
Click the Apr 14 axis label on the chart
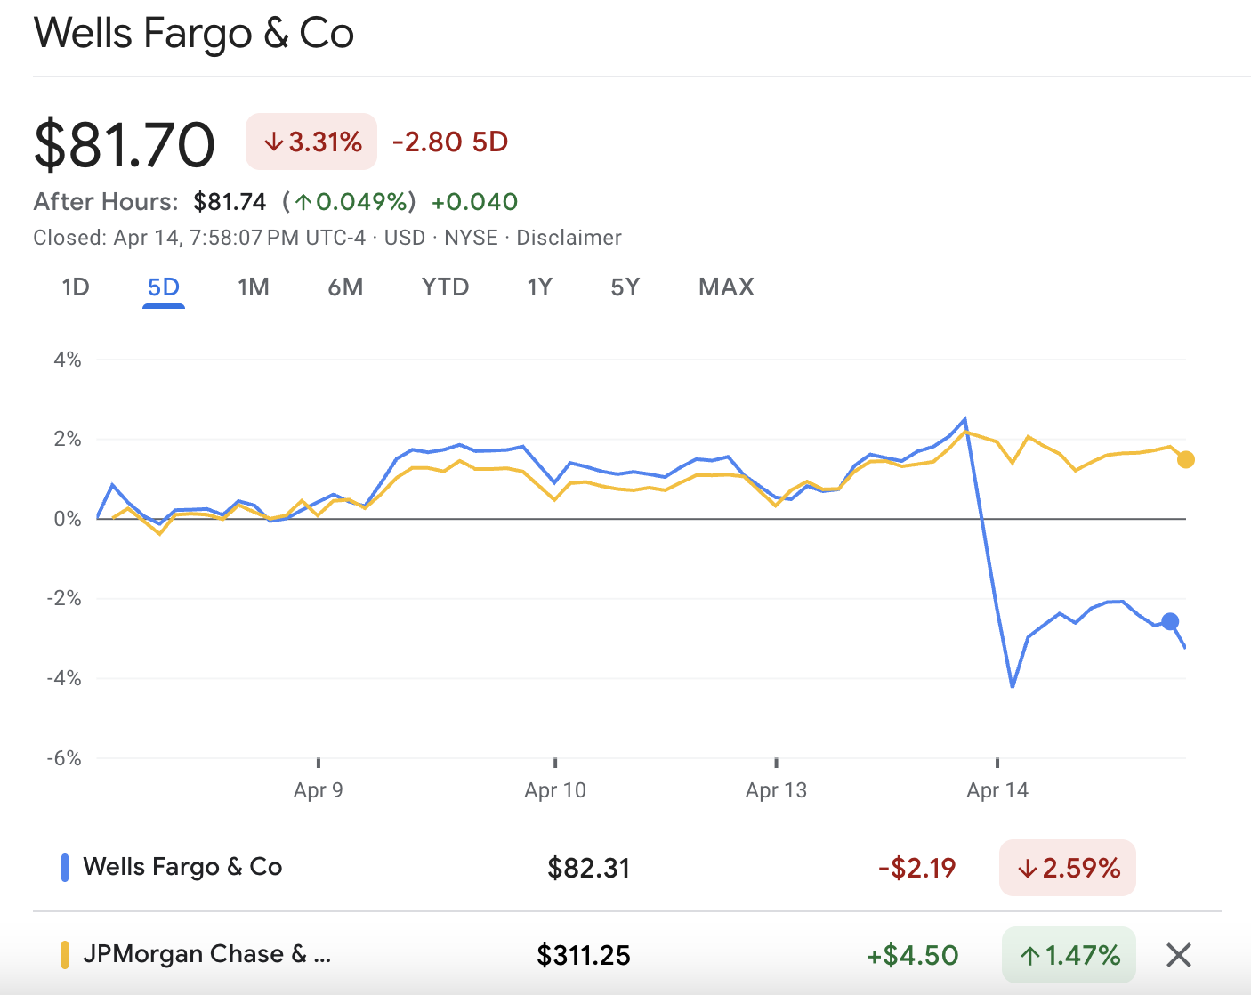997,789
